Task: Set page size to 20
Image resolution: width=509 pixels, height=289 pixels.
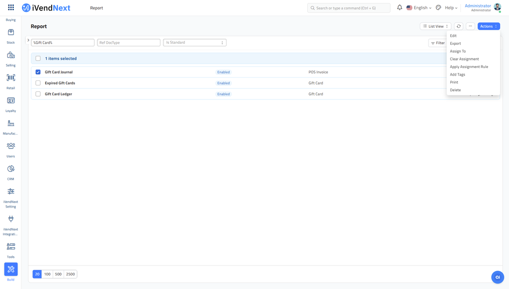Action: point(37,274)
